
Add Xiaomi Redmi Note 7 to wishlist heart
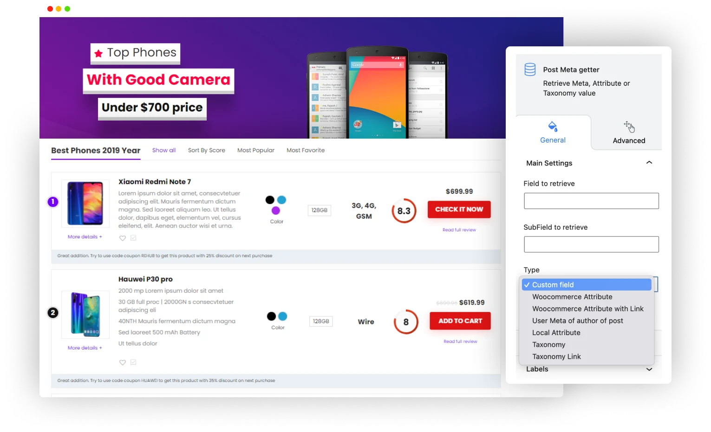point(123,238)
